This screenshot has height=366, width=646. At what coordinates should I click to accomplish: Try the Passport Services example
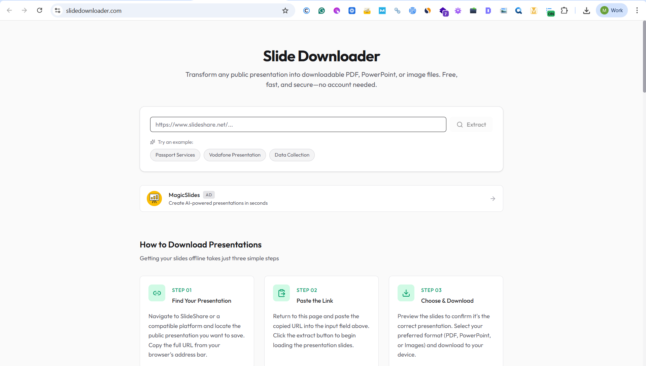point(175,155)
